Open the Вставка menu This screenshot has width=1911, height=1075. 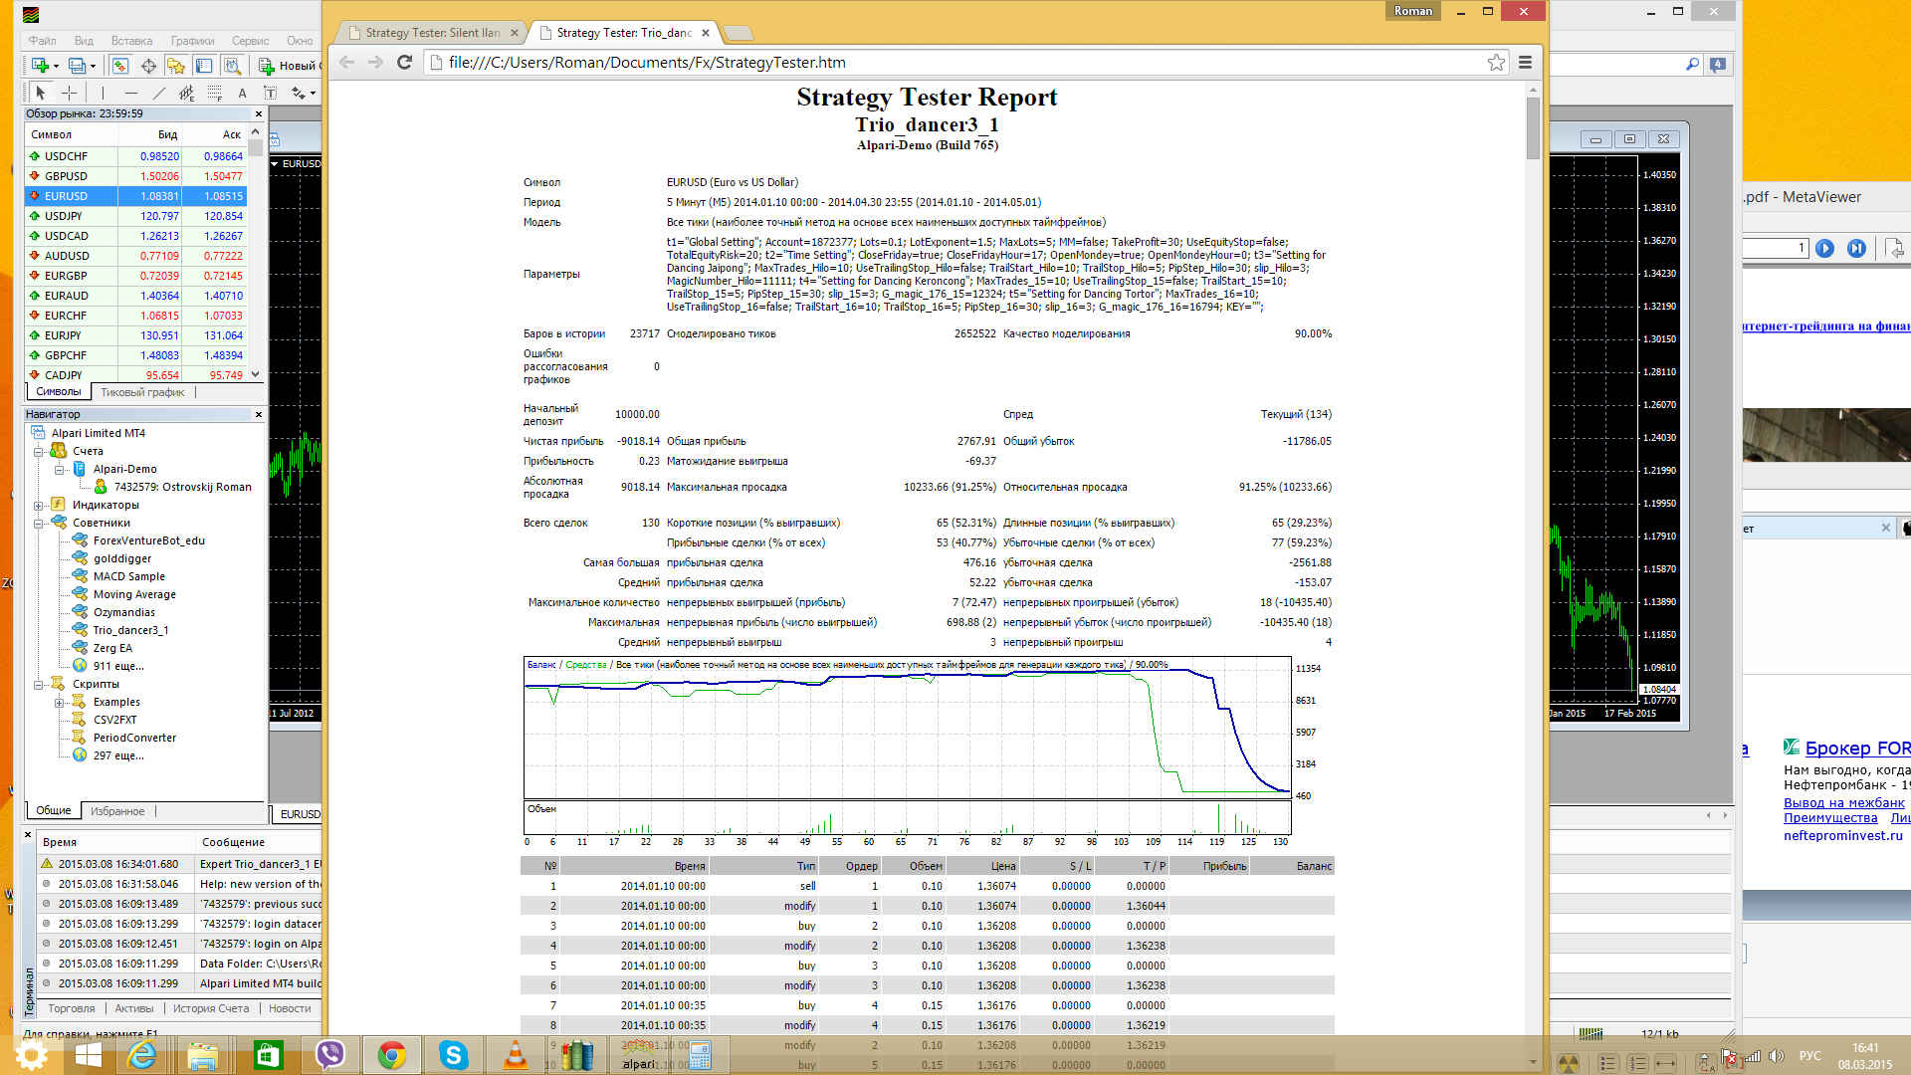point(131,41)
